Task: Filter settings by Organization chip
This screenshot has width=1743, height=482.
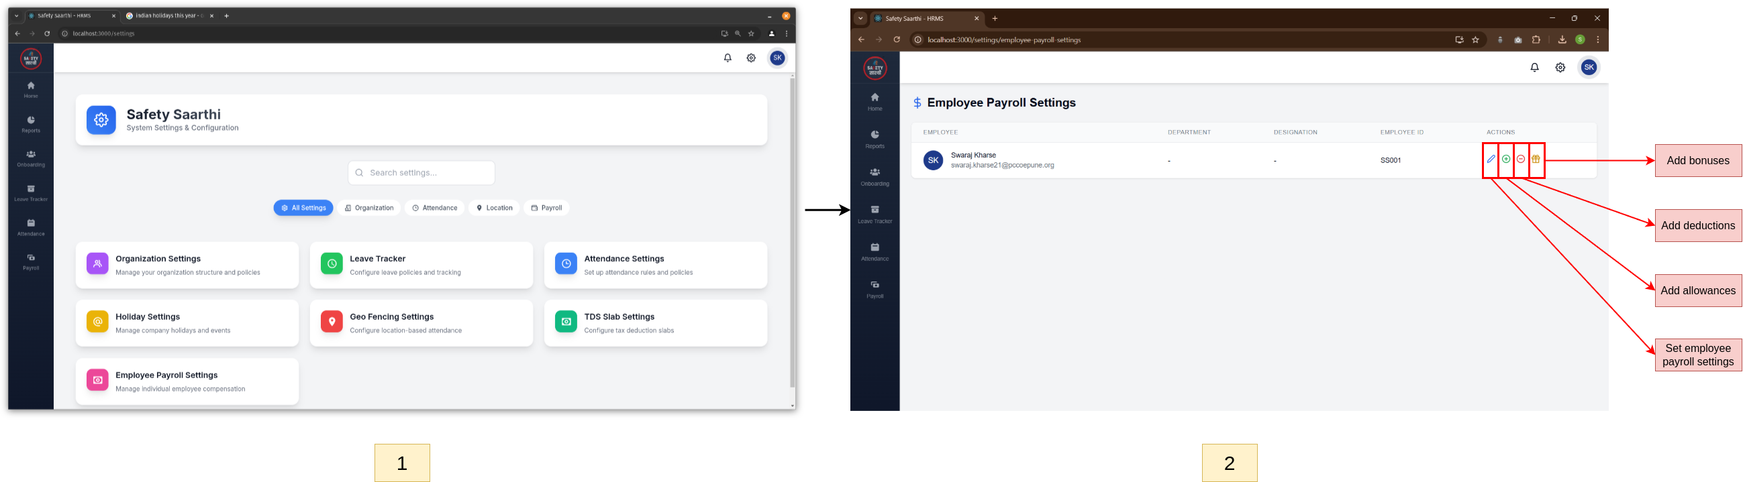Action: point(368,208)
